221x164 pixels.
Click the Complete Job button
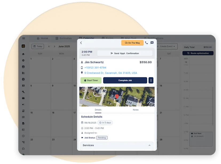pos(125,80)
